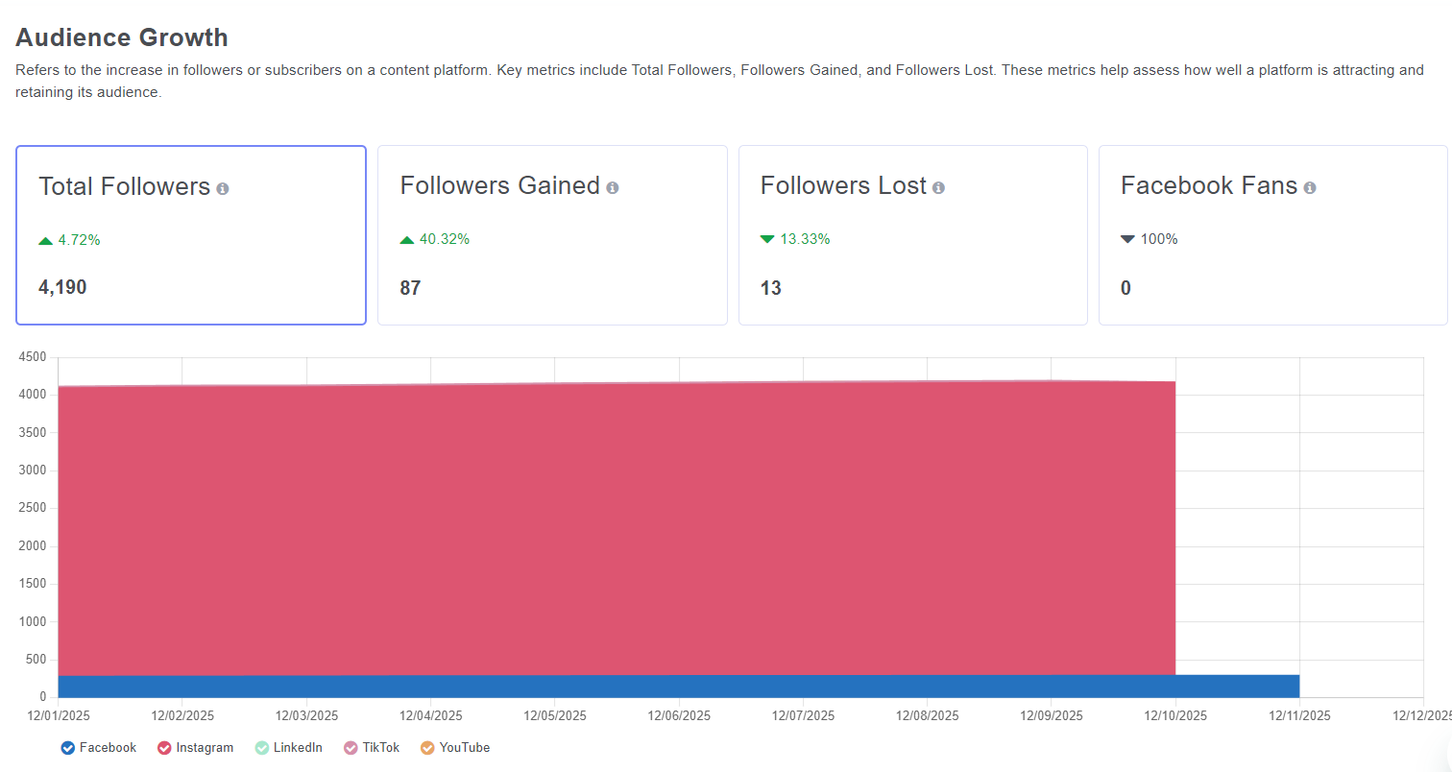Select the Followers Gained metric card
1452x772 pixels.
pyautogui.click(x=552, y=235)
